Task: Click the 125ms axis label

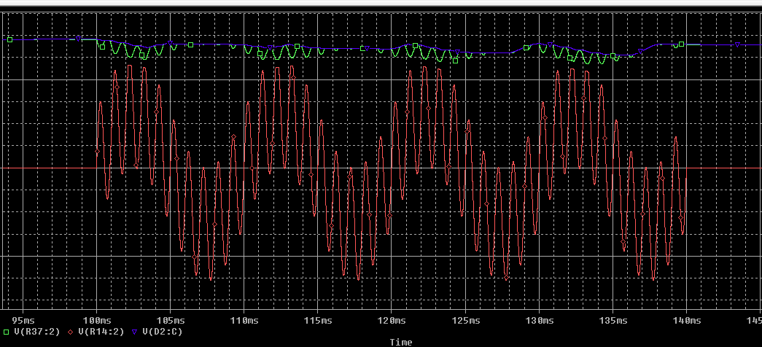Action: point(465,321)
